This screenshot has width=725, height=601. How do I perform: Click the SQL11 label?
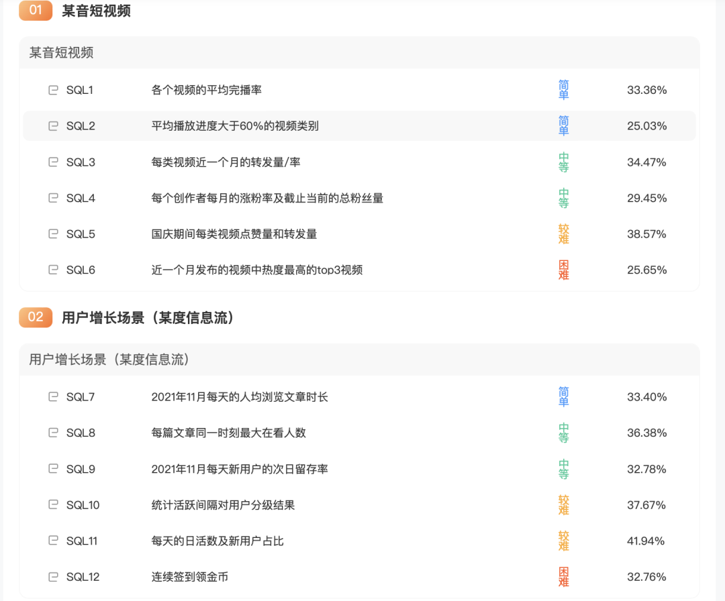tap(82, 541)
